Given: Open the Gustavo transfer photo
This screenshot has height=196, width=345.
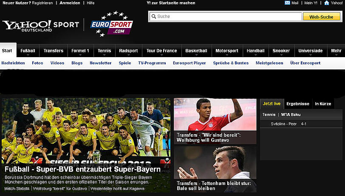Looking at the screenshot, I should click(215, 114).
